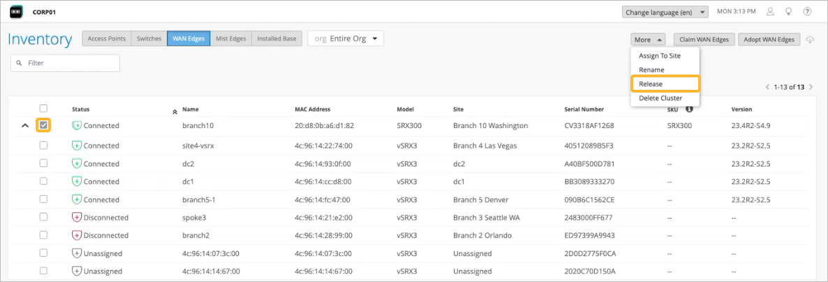828x282 pixels.
Task: Sort by the Version column header
Action: (742, 109)
